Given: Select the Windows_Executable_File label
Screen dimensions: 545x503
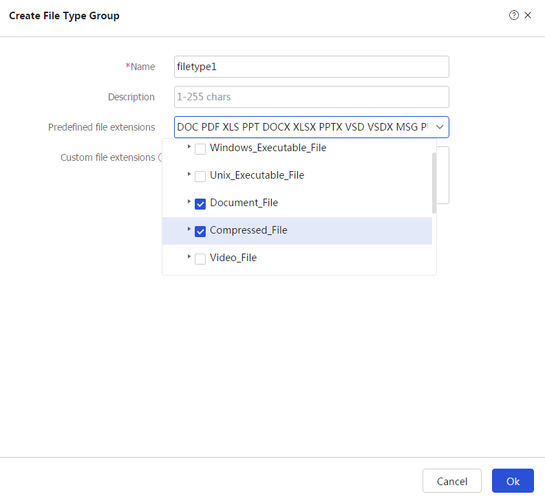Looking at the screenshot, I should [268, 148].
